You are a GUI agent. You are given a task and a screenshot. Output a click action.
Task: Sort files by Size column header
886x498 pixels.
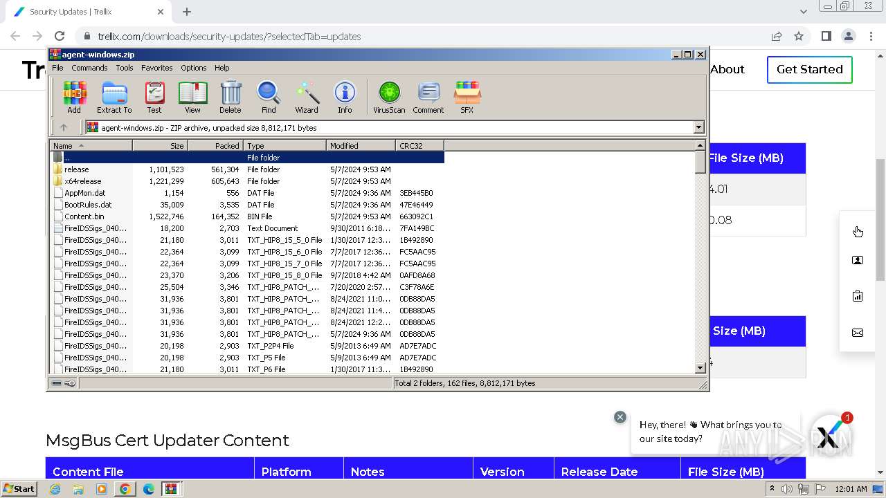pos(160,145)
